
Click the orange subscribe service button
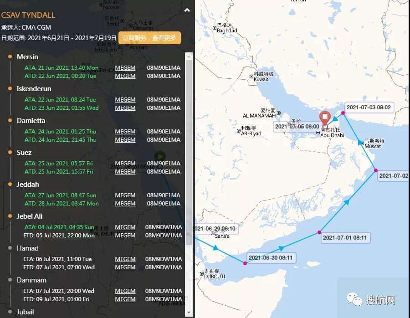[x=149, y=38]
